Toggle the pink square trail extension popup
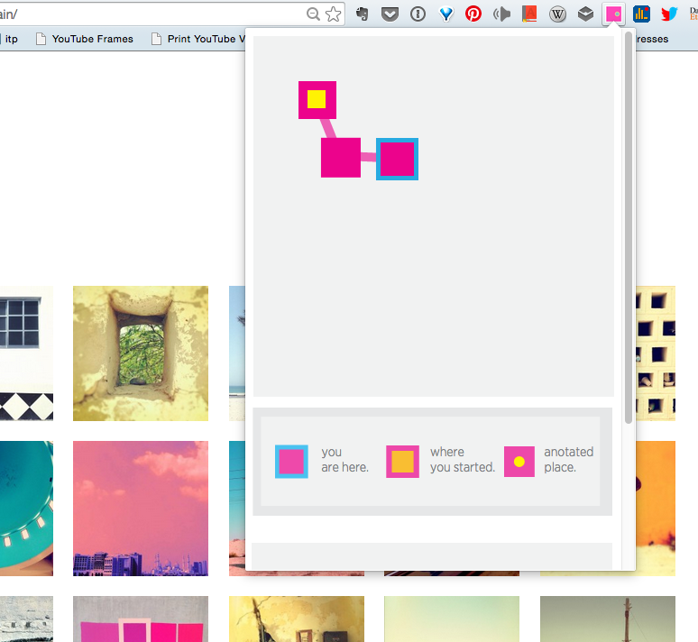This screenshot has height=642, width=698. coord(613,14)
